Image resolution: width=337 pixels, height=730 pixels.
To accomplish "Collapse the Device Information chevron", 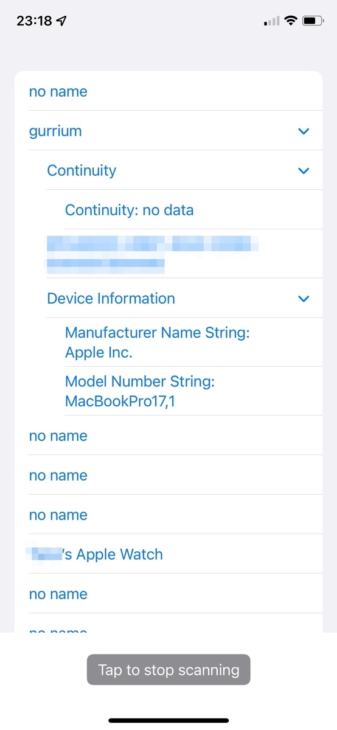I will click(x=304, y=299).
